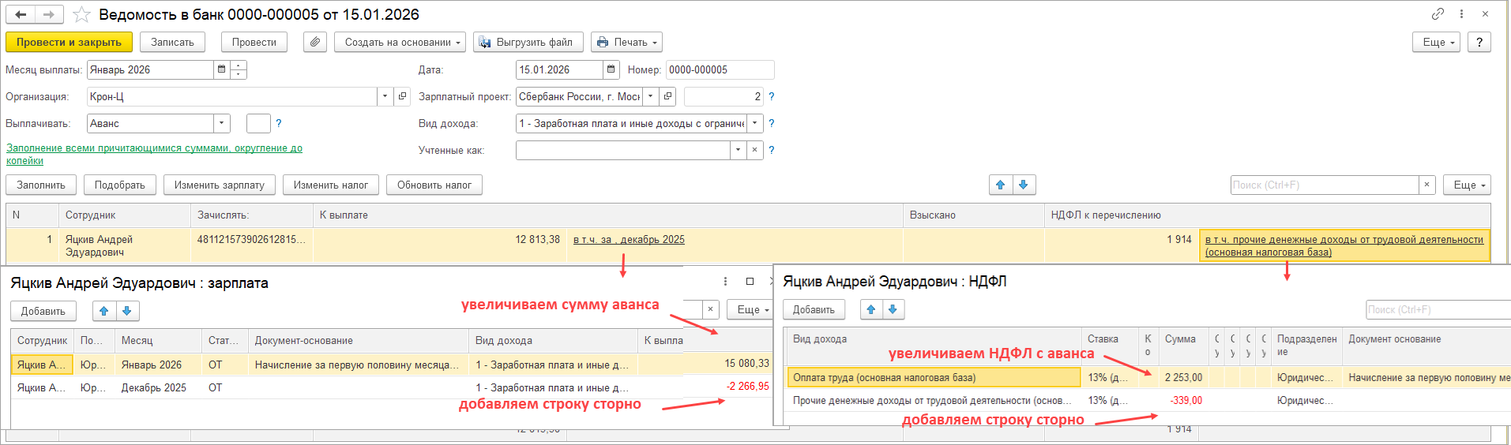The height and width of the screenshot is (445, 1511).
Task: Open link Заполнение всеми причитающимися суммами
Action: [155, 154]
